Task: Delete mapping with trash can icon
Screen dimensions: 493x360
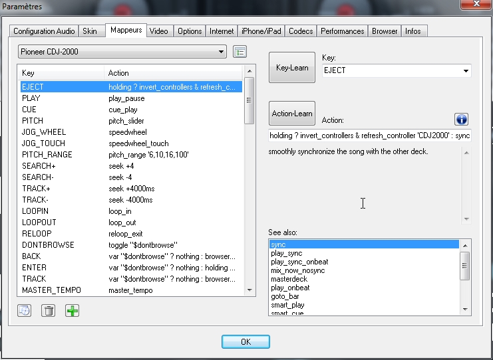Action: [48, 311]
